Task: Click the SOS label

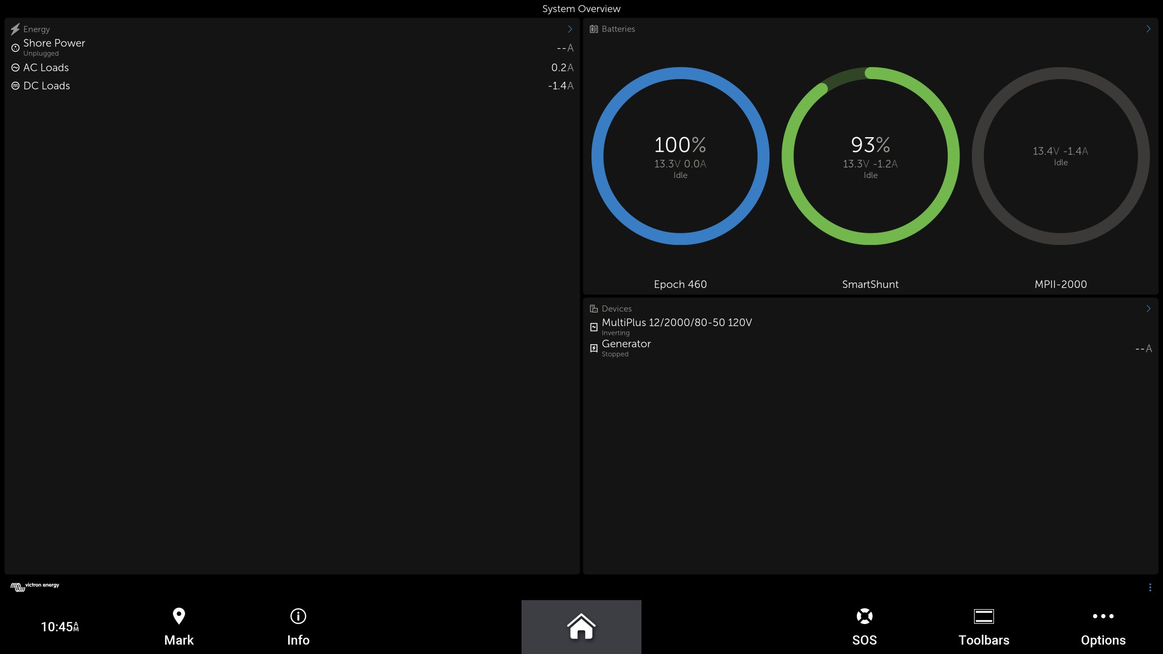Action: coord(865,640)
